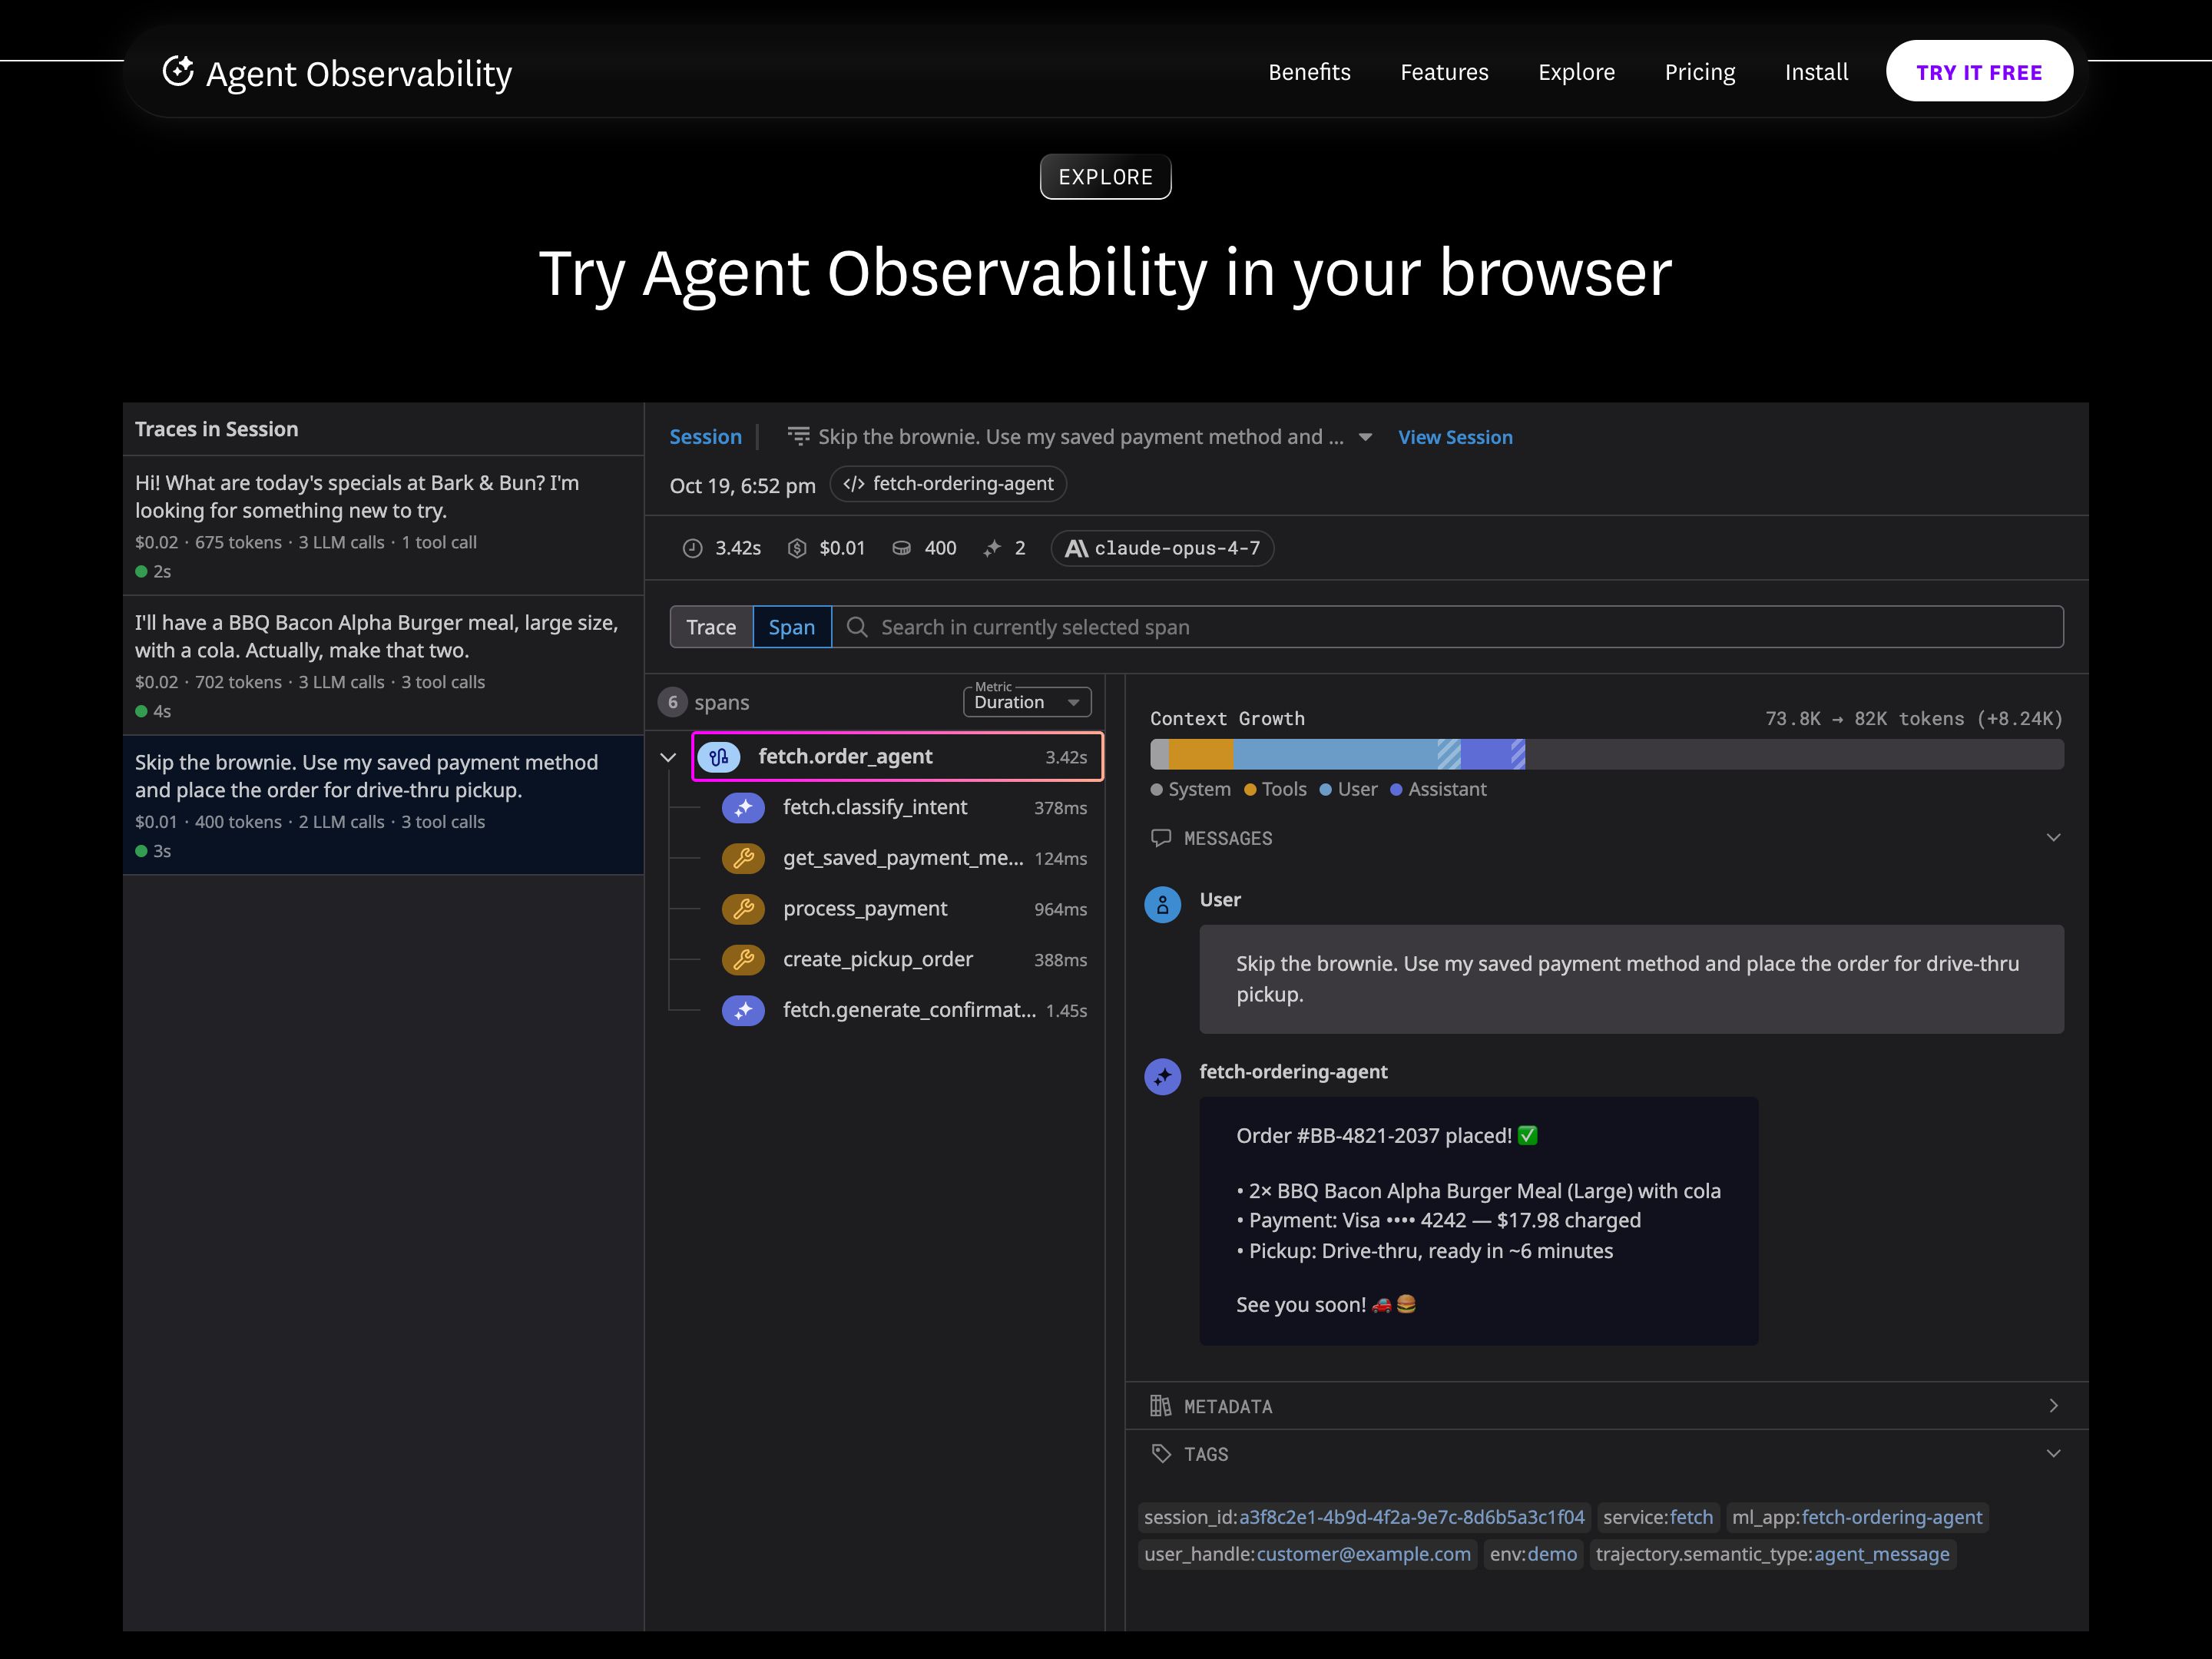Click the get_saved_payment_method wrench icon
Screen dimensions: 2212x1659
point(743,858)
